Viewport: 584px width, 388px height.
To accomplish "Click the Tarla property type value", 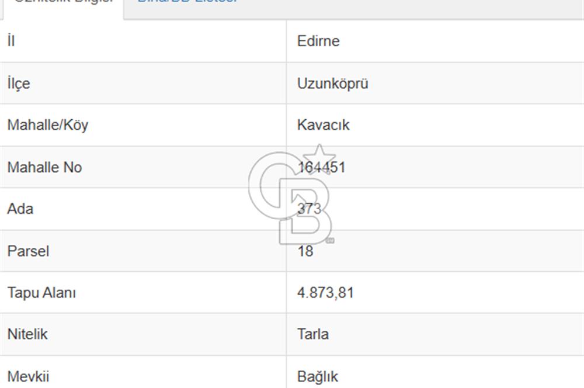I will tap(314, 334).
